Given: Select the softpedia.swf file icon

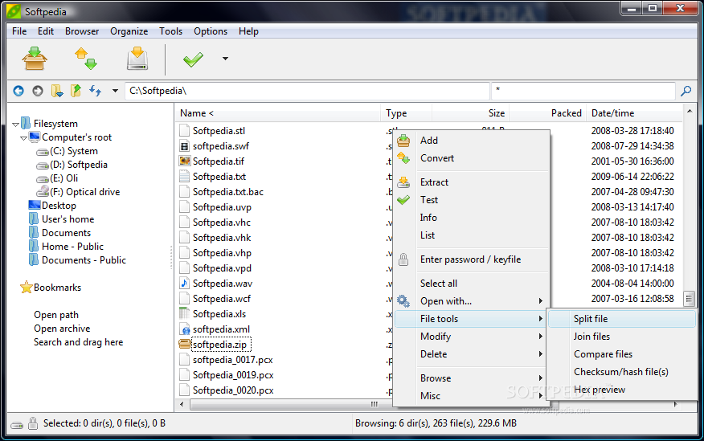Looking at the screenshot, I should 184,146.
